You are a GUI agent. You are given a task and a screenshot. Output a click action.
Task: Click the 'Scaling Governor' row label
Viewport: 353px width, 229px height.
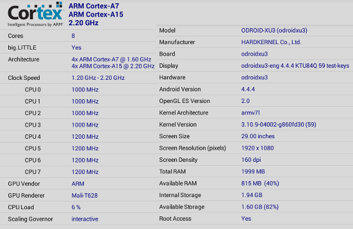pos(30,219)
